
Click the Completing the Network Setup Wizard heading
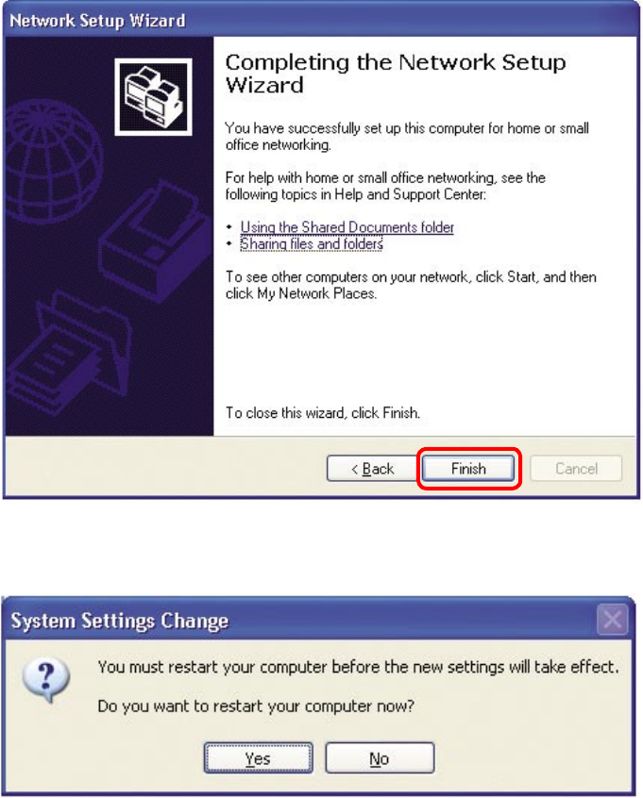(x=396, y=74)
